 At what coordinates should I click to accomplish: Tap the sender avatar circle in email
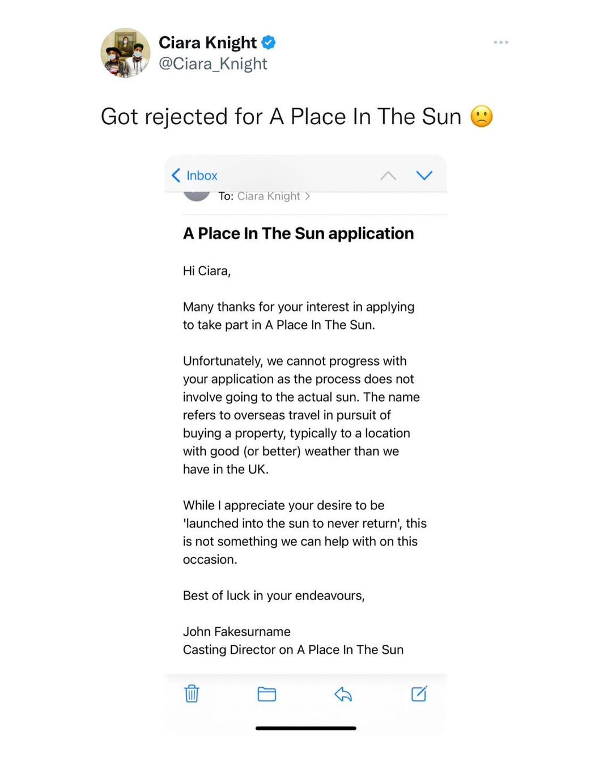[197, 197]
